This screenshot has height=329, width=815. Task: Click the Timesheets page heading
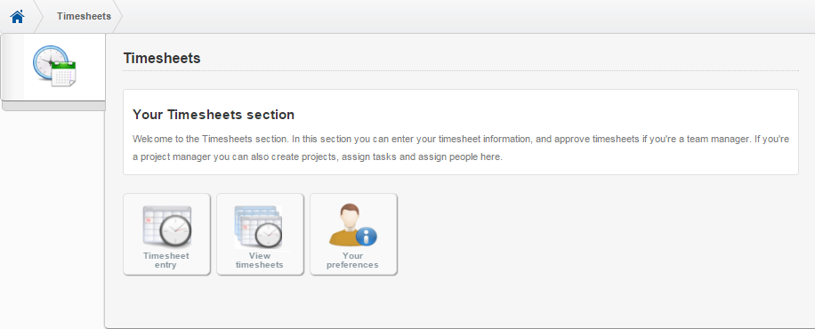coord(162,58)
